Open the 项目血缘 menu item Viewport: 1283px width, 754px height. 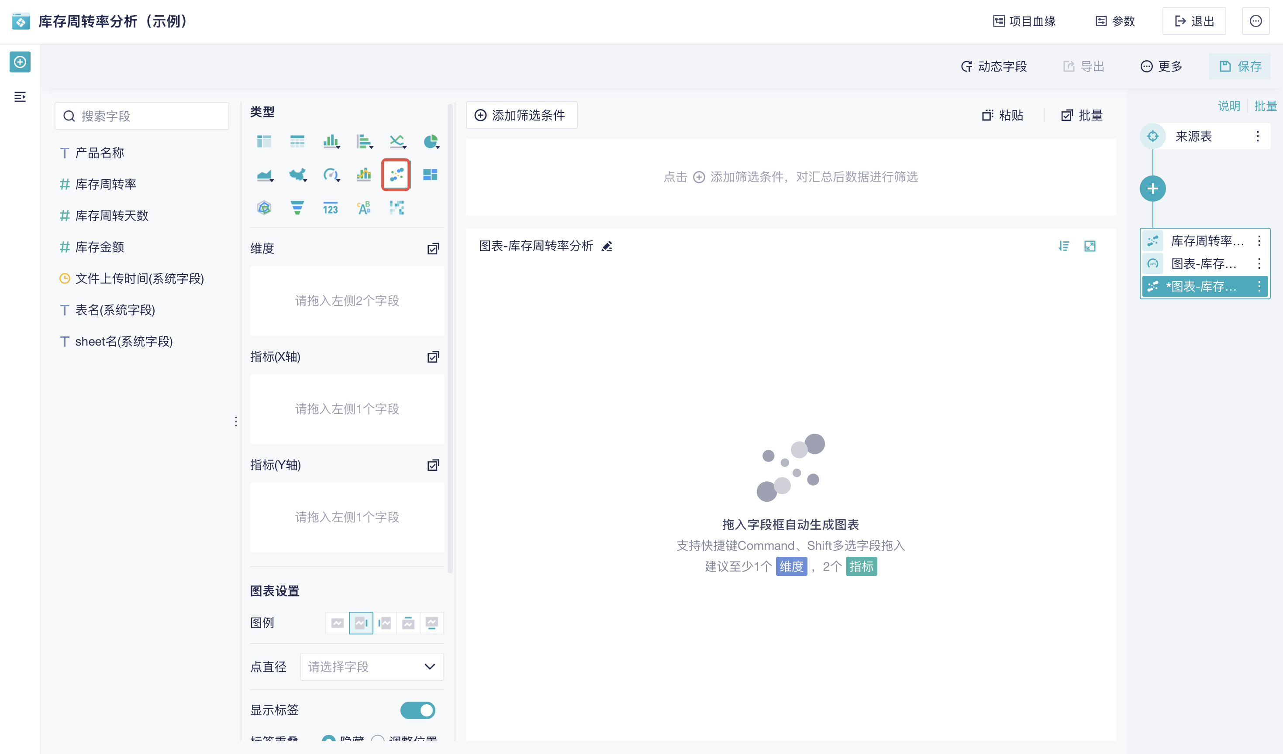1024,21
